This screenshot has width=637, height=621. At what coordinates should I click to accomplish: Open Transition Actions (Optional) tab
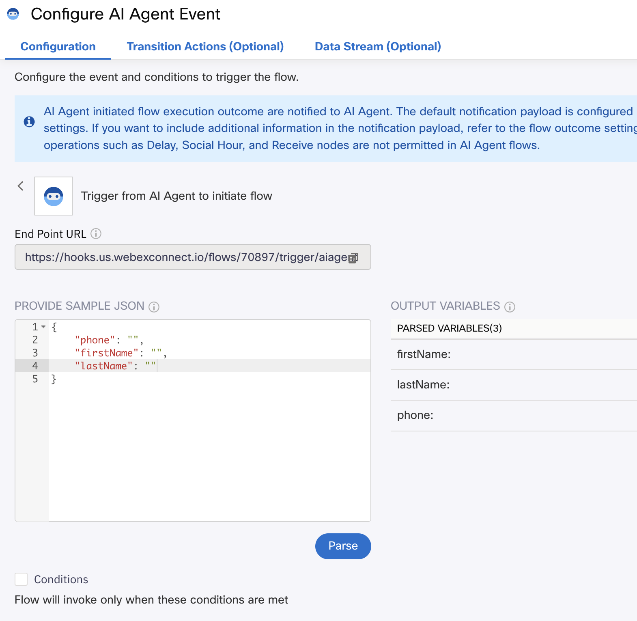click(x=205, y=47)
